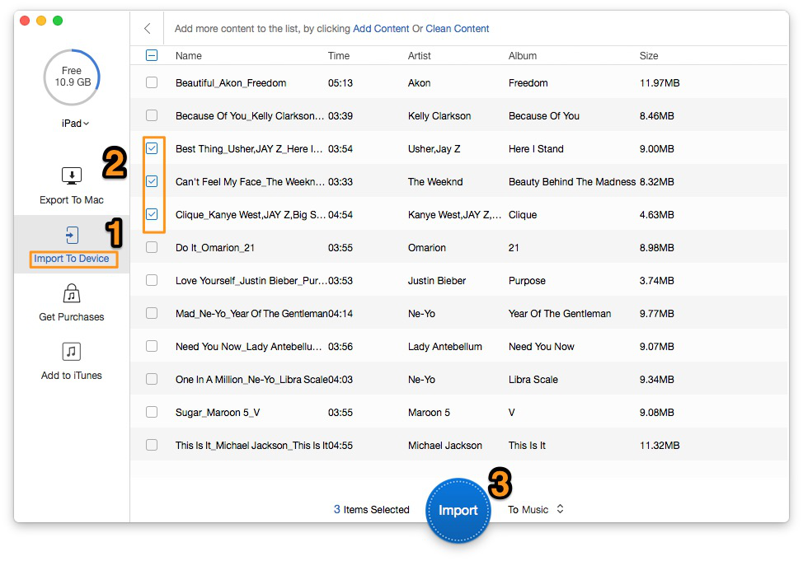This screenshot has width=803, height=561.
Task: Click the Add to iTunes music note icon
Action: pos(72,352)
